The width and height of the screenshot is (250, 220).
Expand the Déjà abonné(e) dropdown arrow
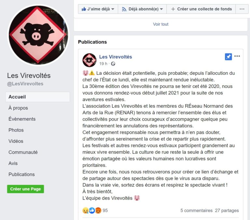(161, 9)
